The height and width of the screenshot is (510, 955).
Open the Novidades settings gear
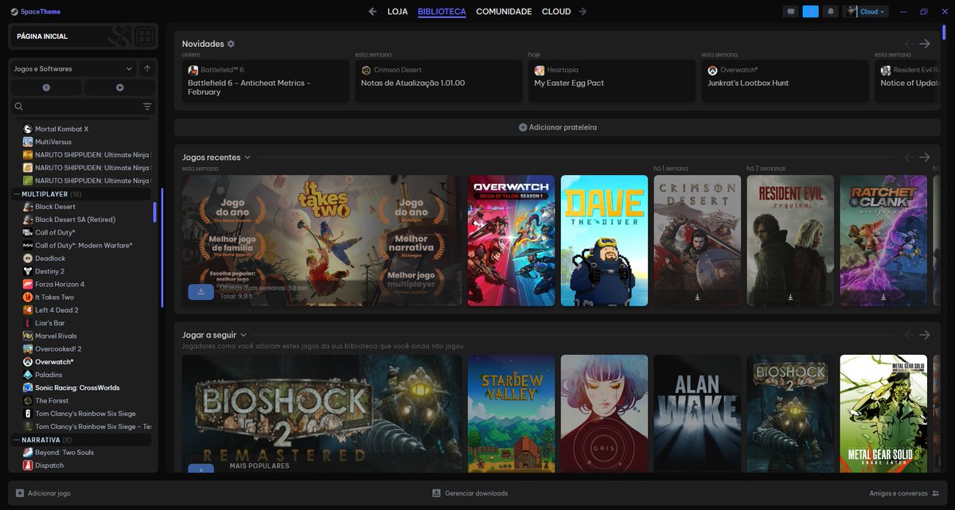coord(231,44)
